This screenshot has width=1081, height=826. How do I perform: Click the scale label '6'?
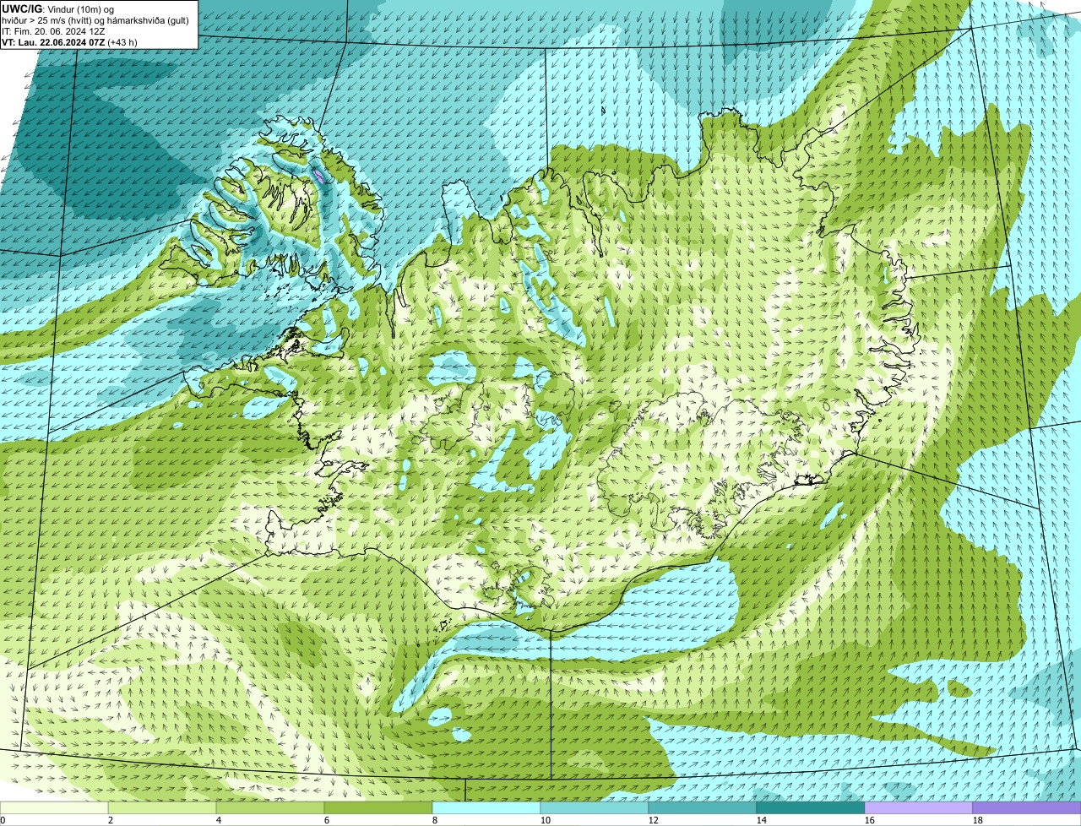pos(327,820)
